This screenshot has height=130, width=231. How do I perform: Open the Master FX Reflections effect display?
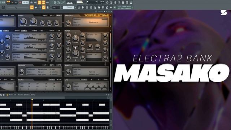coord(90,22)
